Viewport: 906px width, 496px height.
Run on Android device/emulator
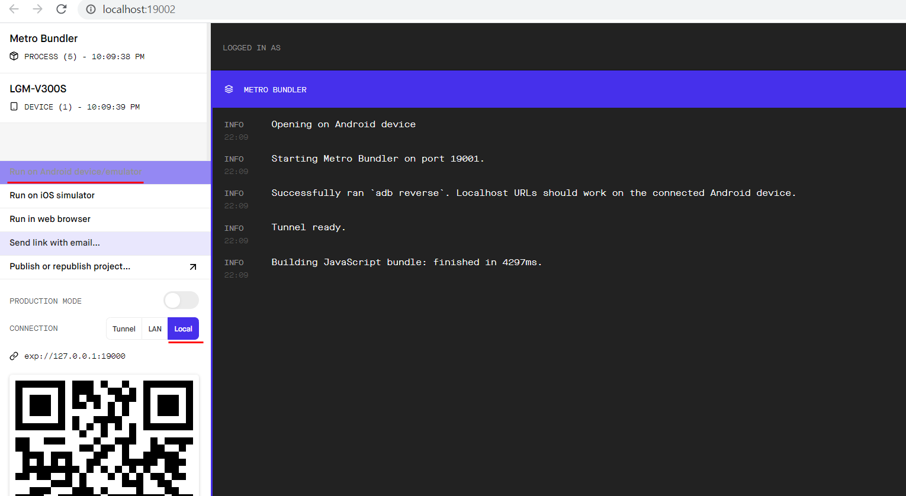[105, 172]
